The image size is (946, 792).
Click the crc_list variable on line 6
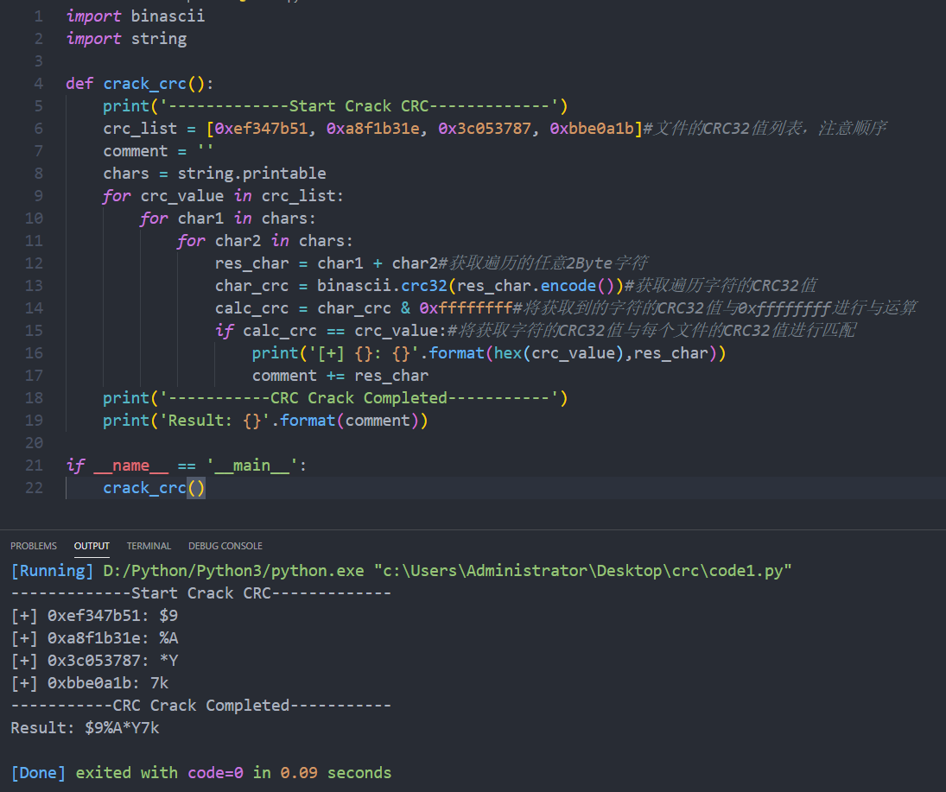point(139,128)
